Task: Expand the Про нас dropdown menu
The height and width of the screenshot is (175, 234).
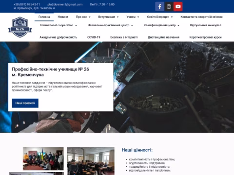Action: click(83, 17)
